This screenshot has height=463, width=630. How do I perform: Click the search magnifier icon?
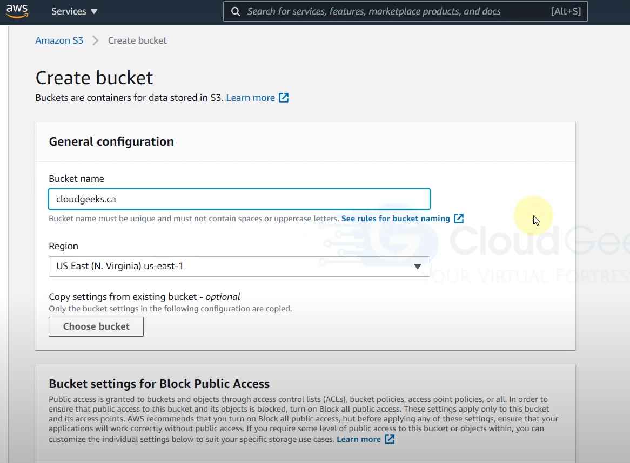[236, 11]
